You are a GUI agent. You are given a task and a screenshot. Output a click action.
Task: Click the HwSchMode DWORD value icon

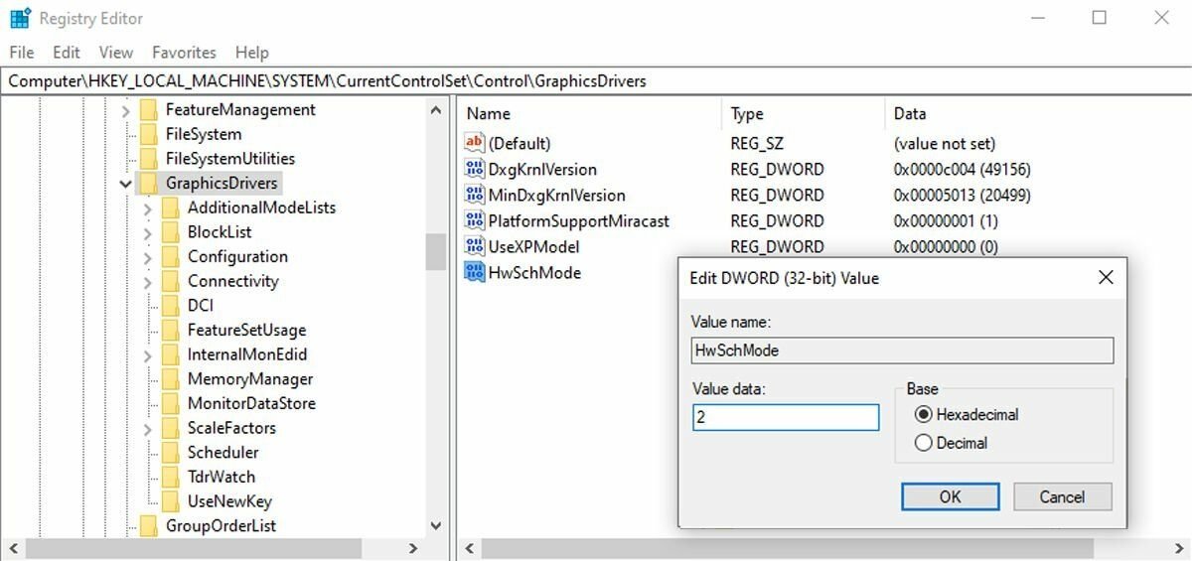coord(474,273)
